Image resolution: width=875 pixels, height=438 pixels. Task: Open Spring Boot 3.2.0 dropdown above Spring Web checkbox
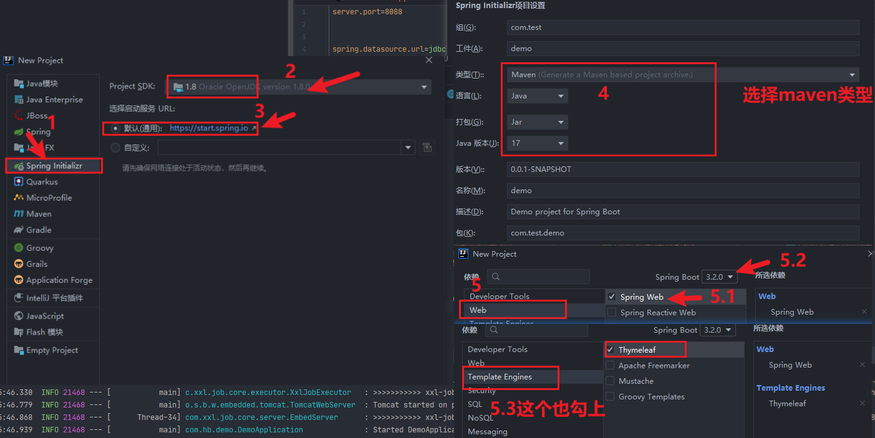click(720, 277)
